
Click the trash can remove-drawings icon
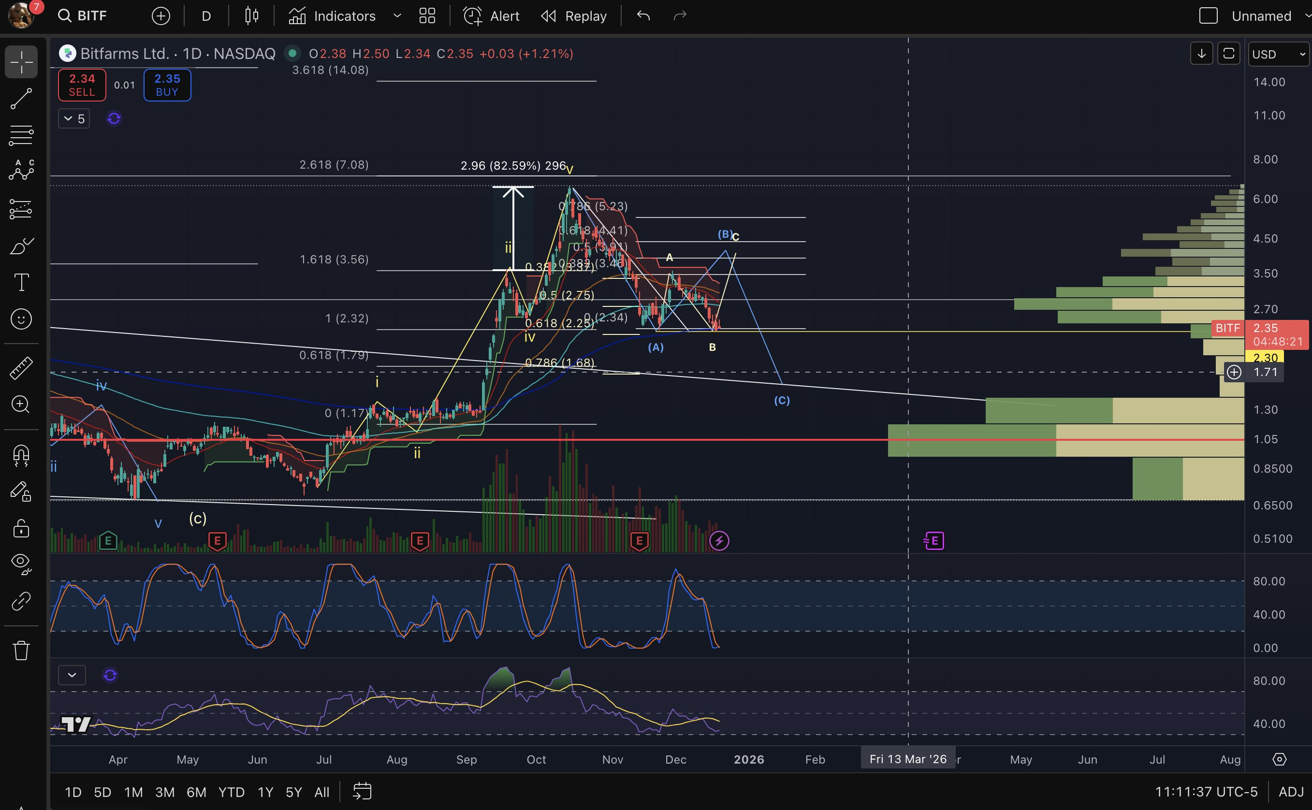click(x=21, y=651)
